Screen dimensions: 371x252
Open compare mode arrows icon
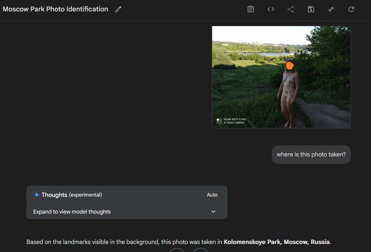(331, 9)
